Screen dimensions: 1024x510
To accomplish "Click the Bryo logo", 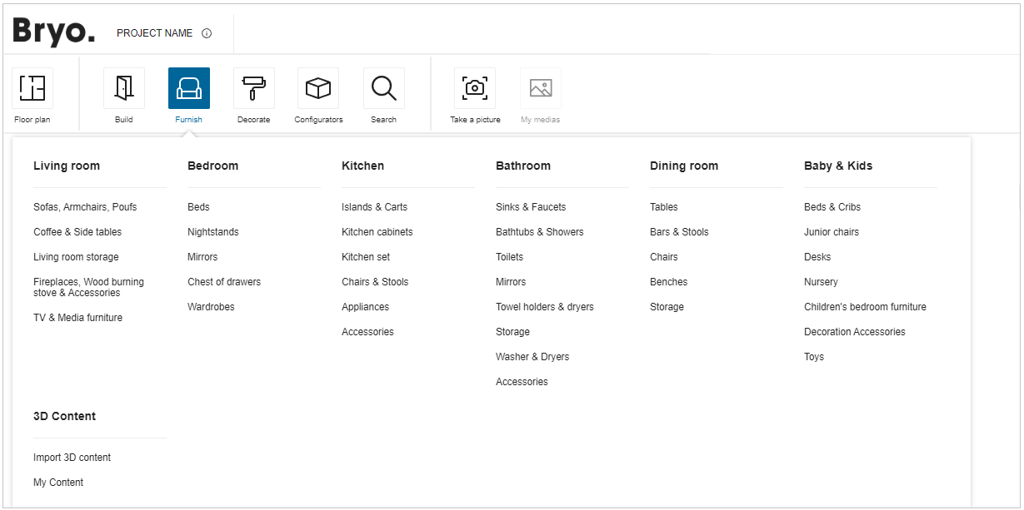I will coord(54,32).
